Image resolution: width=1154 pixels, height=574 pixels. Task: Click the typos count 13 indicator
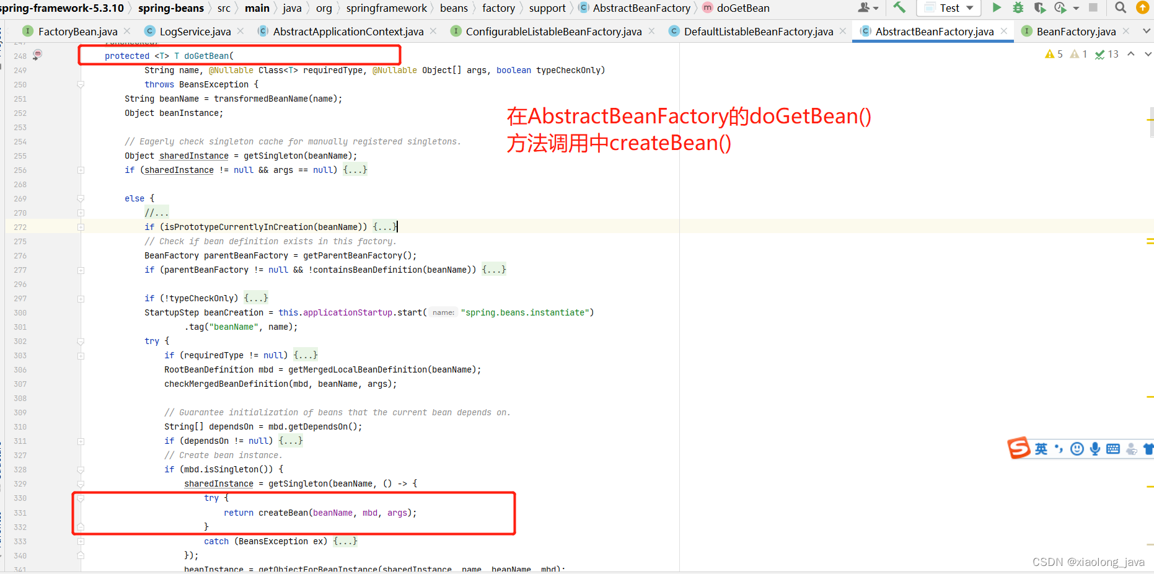coord(1107,54)
